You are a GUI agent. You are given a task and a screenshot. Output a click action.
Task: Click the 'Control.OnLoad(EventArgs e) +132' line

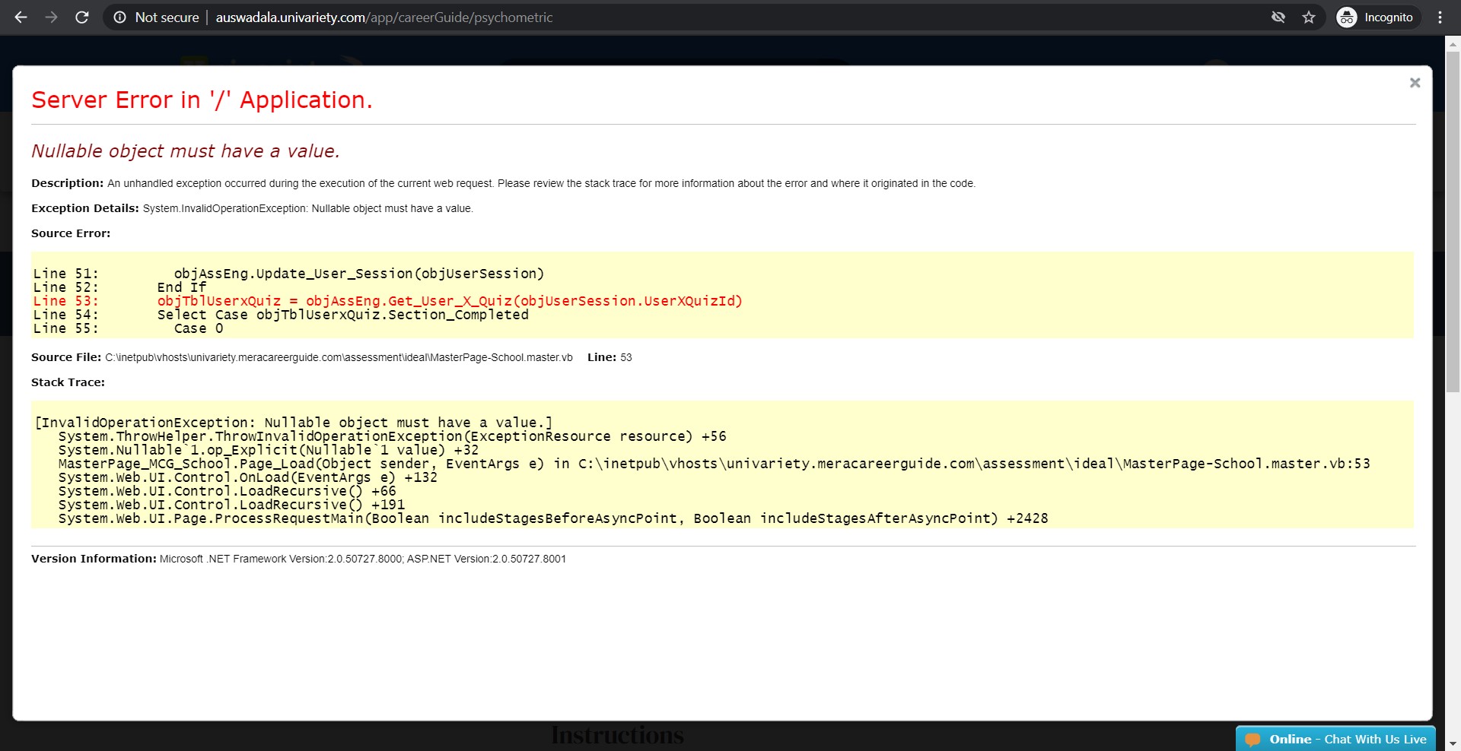pos(247,477)
